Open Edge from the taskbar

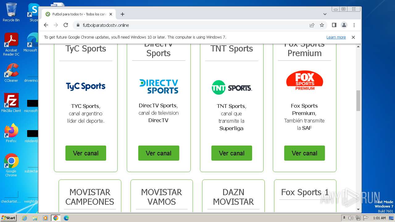click(66, 218)
